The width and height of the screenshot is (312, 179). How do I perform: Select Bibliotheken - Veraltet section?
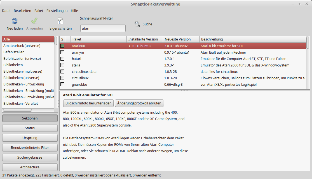point(28,104)
